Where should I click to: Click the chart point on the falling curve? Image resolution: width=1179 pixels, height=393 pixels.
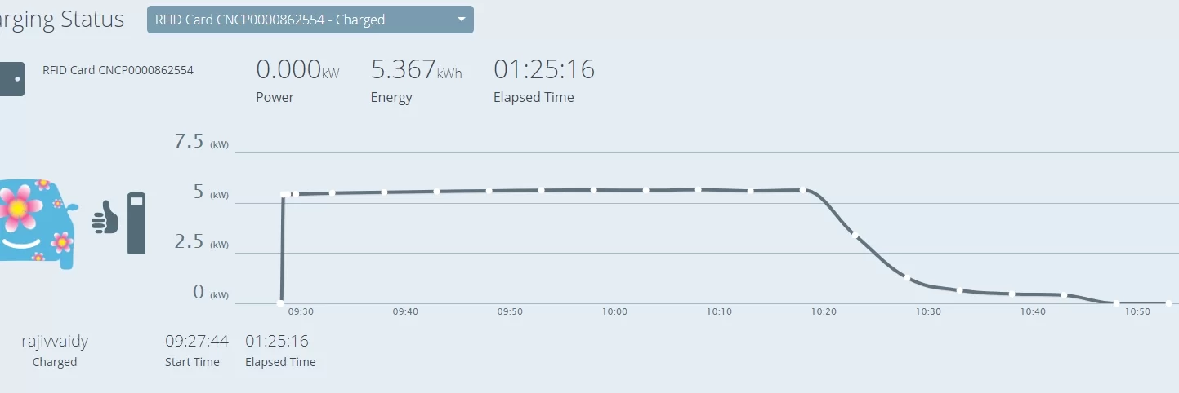point(855,235)
